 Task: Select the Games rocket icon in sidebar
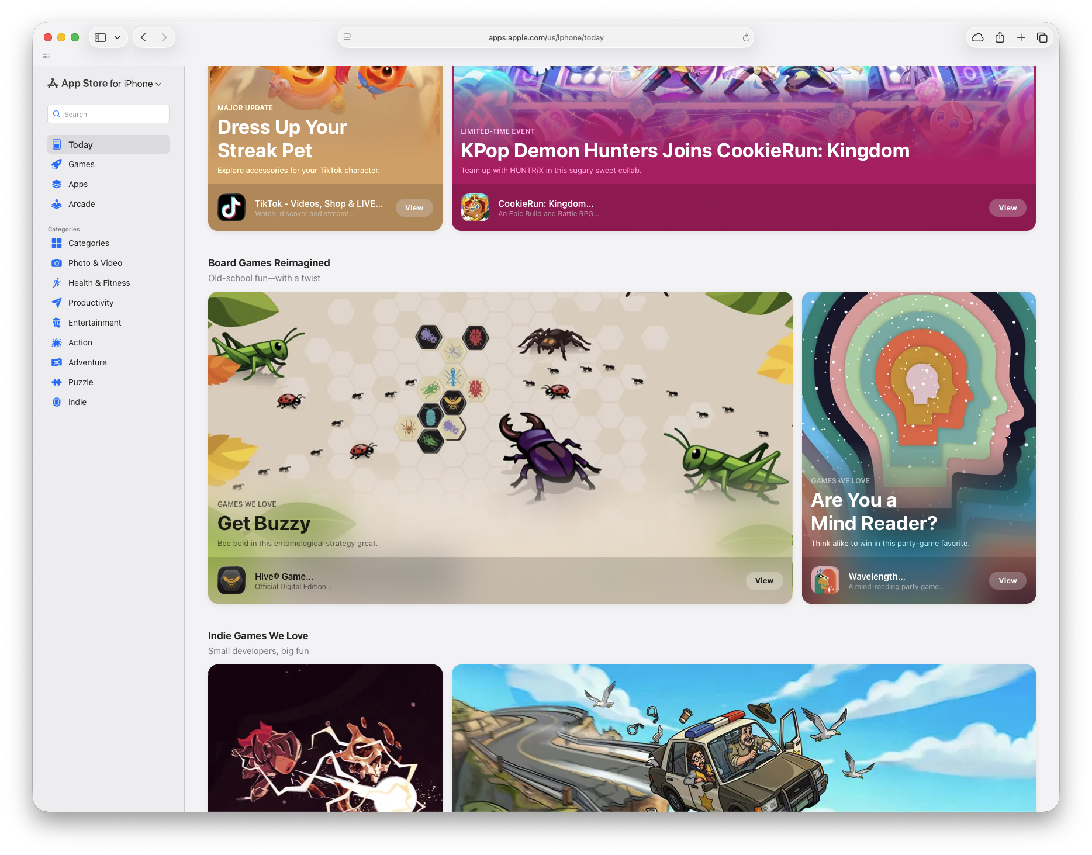coord(57,164)
